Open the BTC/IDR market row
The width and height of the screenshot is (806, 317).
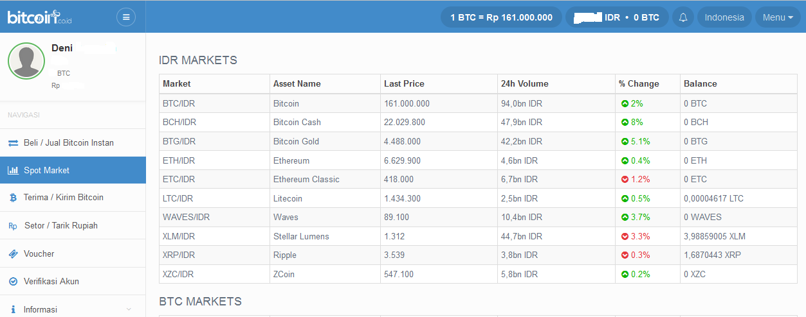point(478,103)
